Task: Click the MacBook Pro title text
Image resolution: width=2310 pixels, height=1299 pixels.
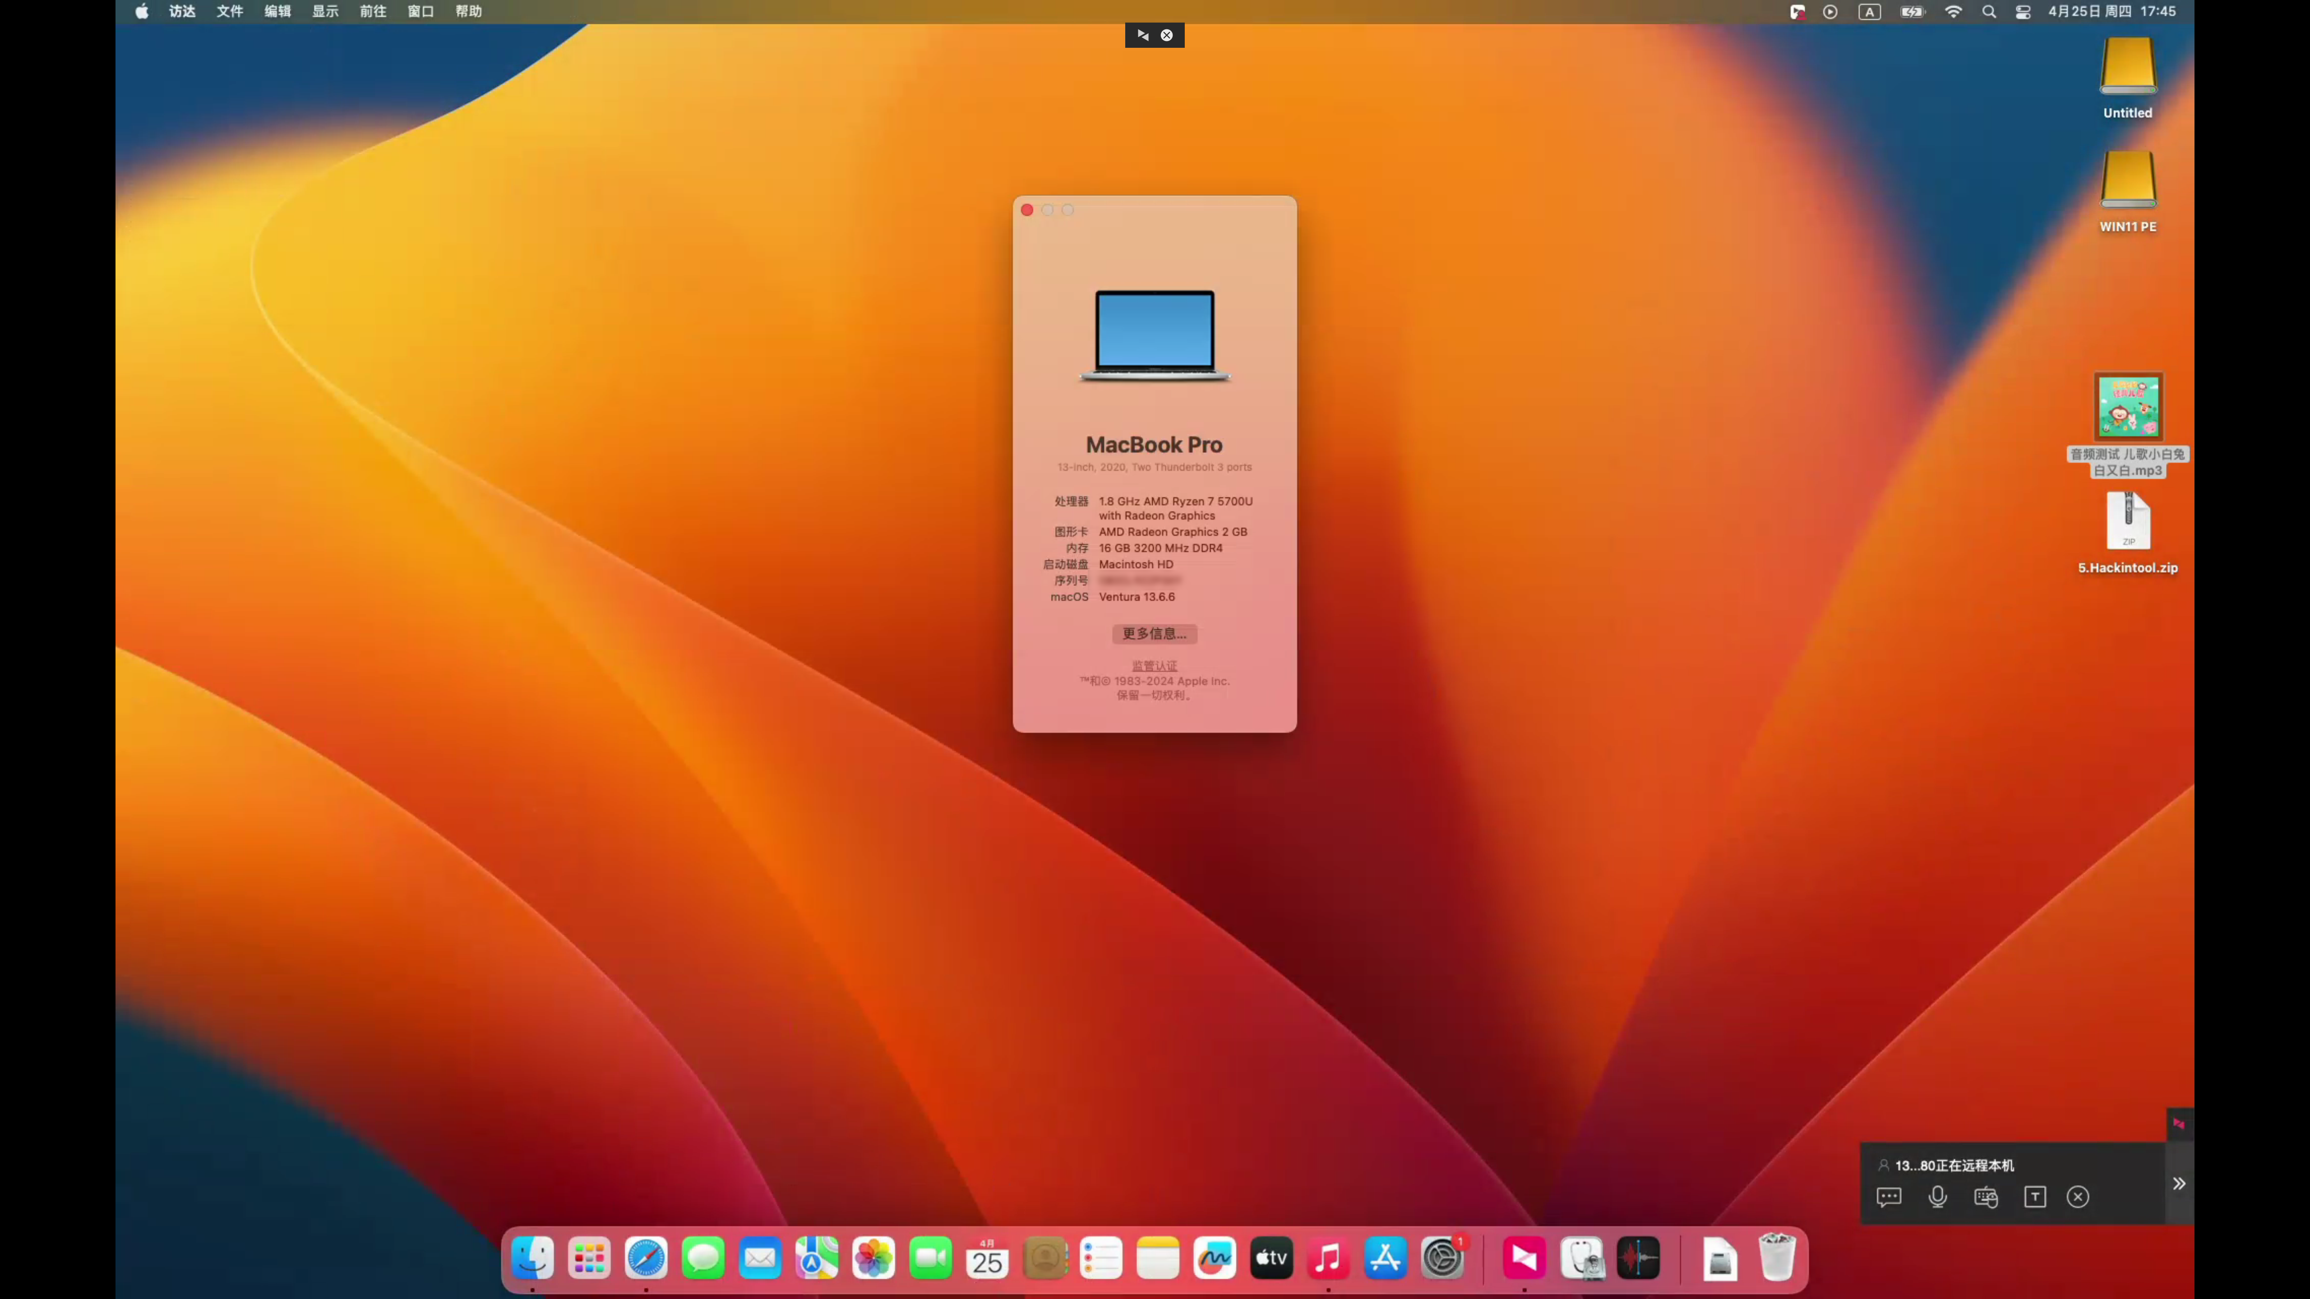Action: [1154, 445]
